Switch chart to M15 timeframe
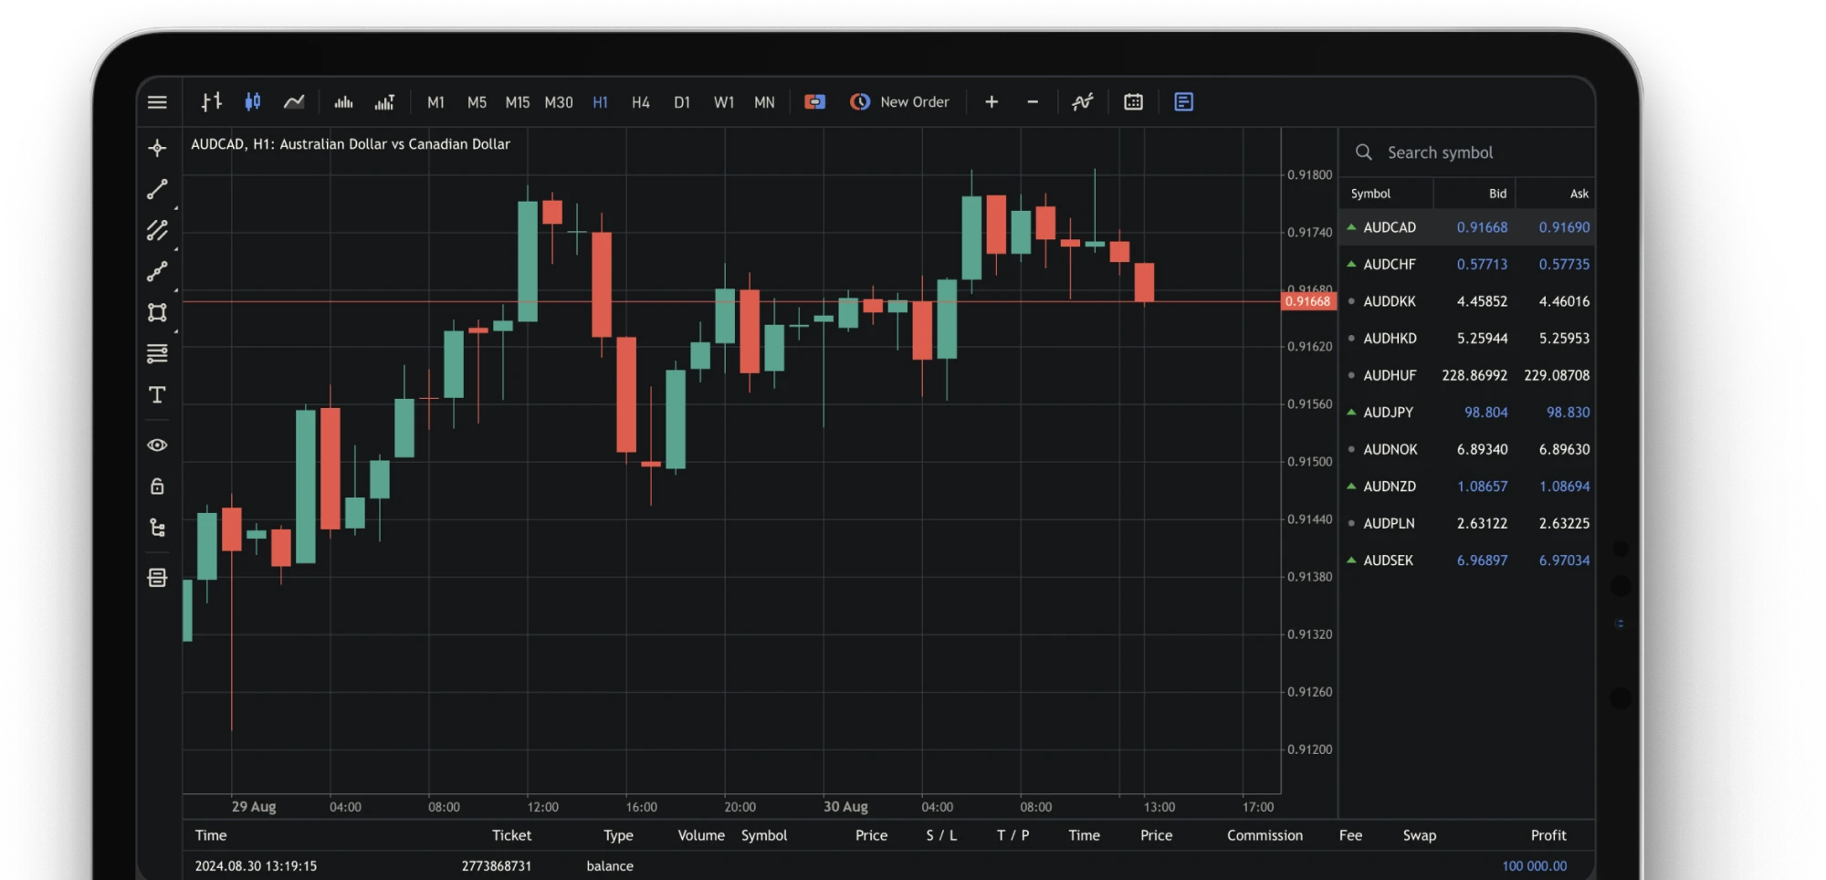 tap(518, 102)
